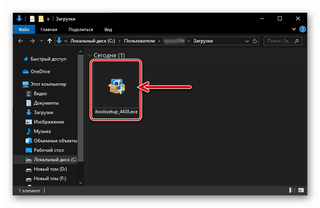Open the Документы folder

46,103
